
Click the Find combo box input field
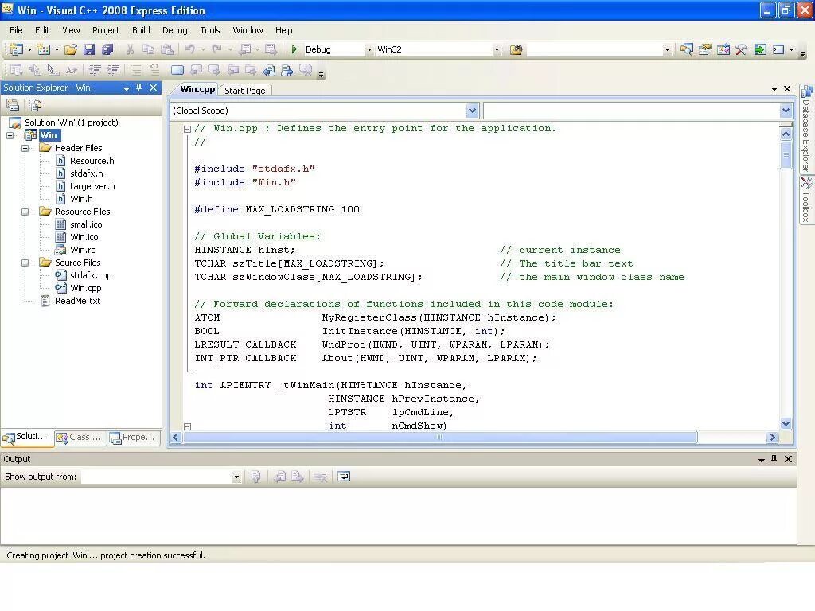[x=595, y=50]
